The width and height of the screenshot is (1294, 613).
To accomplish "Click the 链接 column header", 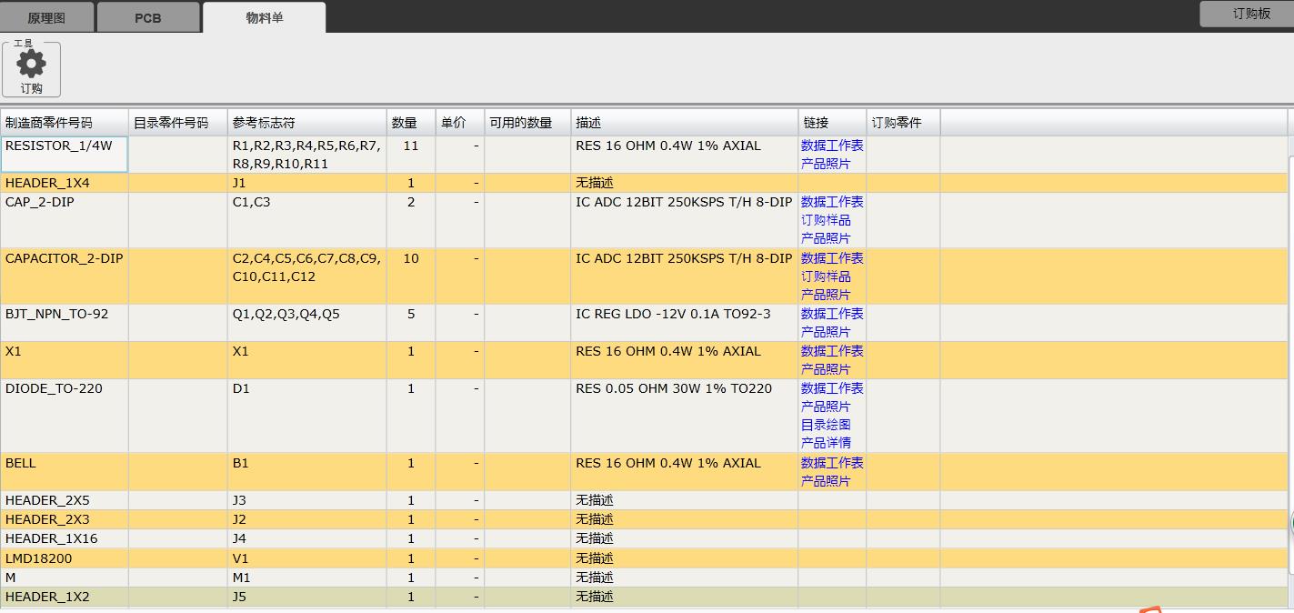I will [832, 123].
